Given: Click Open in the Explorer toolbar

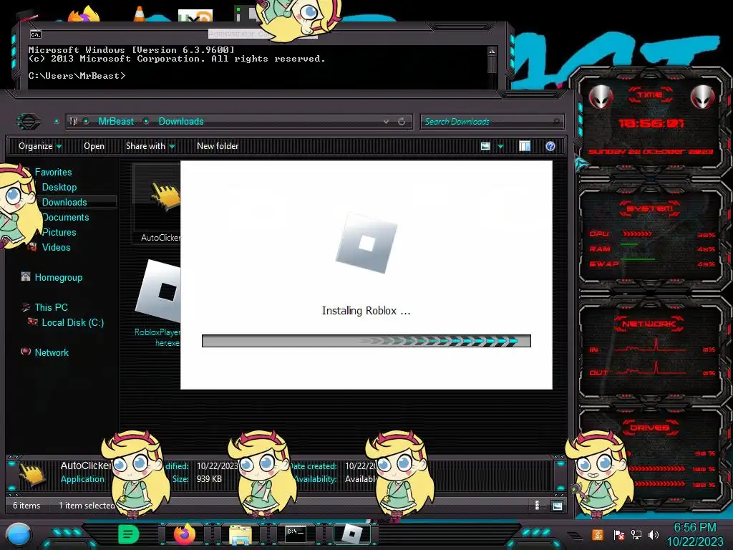Looking at the screenshot, I should (x=94, y=146).
